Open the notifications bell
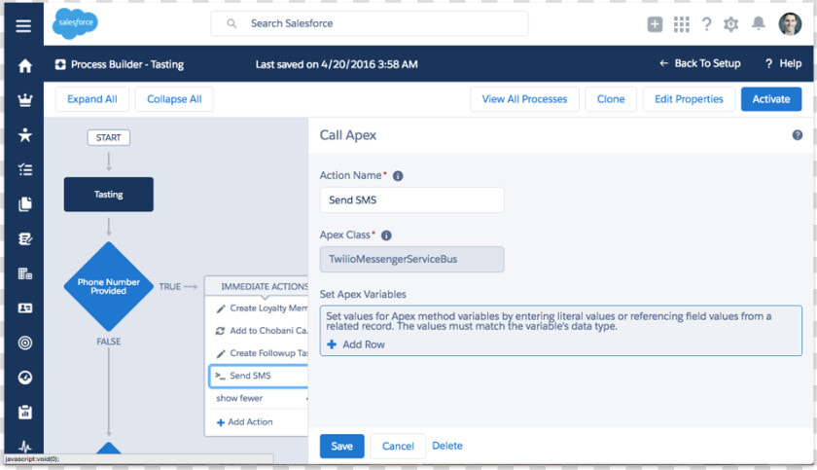Viewport: 817px width, 470px height. 758,23
